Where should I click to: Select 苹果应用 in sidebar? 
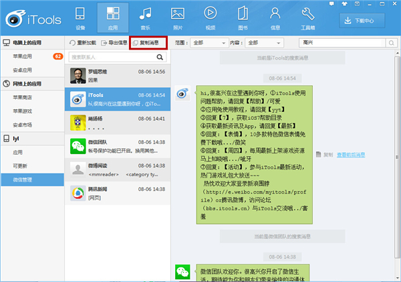point(23,56)
